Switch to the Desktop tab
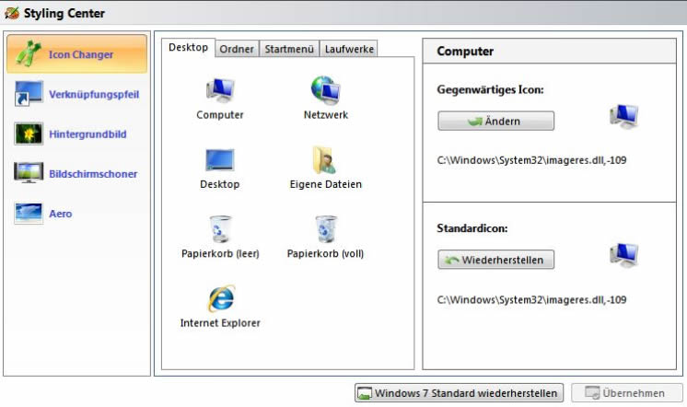The image size is (687, 407). pyautogui.click(x=189, y=47)
